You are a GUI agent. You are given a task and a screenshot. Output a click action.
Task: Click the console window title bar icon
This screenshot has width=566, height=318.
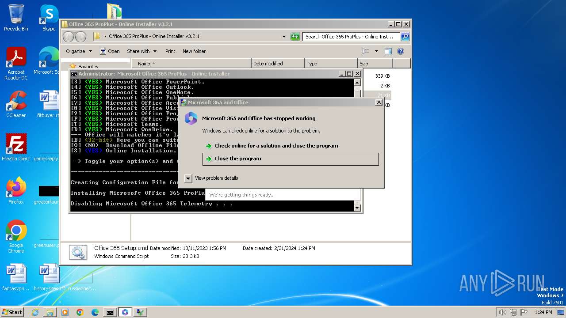coord(74,74)
